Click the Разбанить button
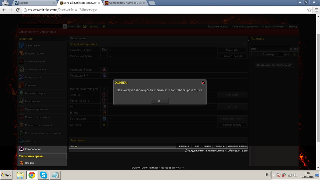This screenshot has height=180, width=320. point(232,95)
